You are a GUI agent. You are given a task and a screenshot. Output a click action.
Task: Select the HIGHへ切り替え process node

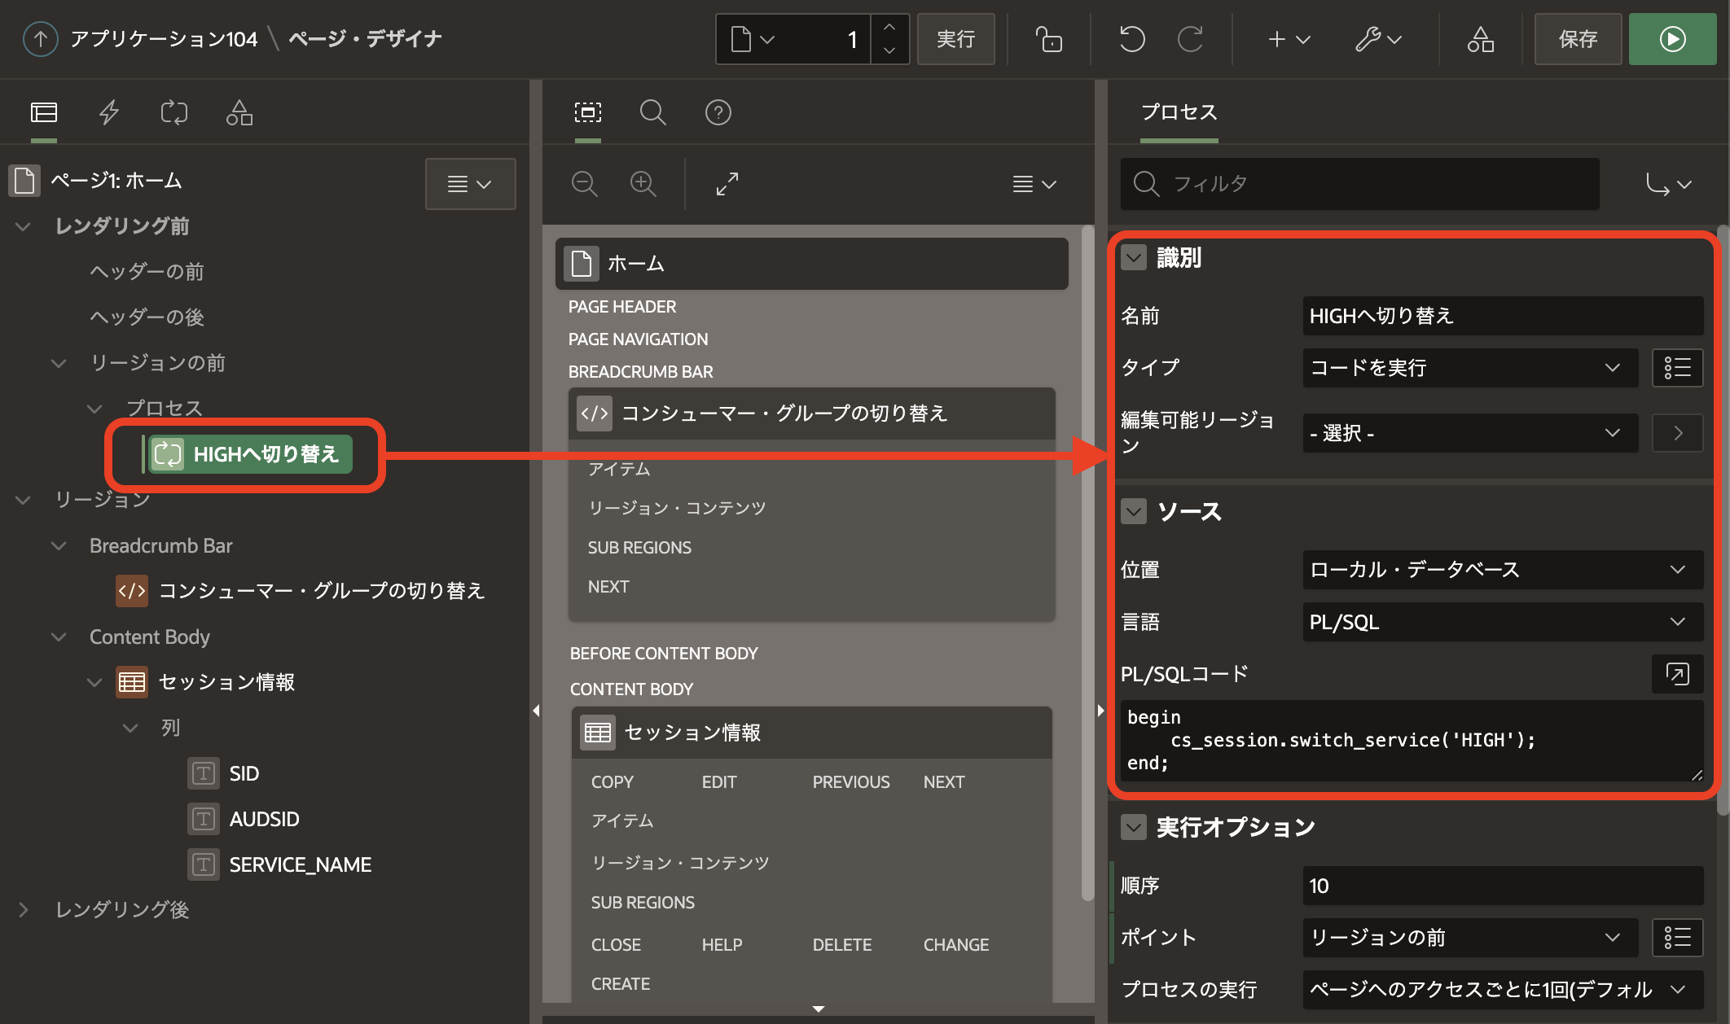(250, 454)
